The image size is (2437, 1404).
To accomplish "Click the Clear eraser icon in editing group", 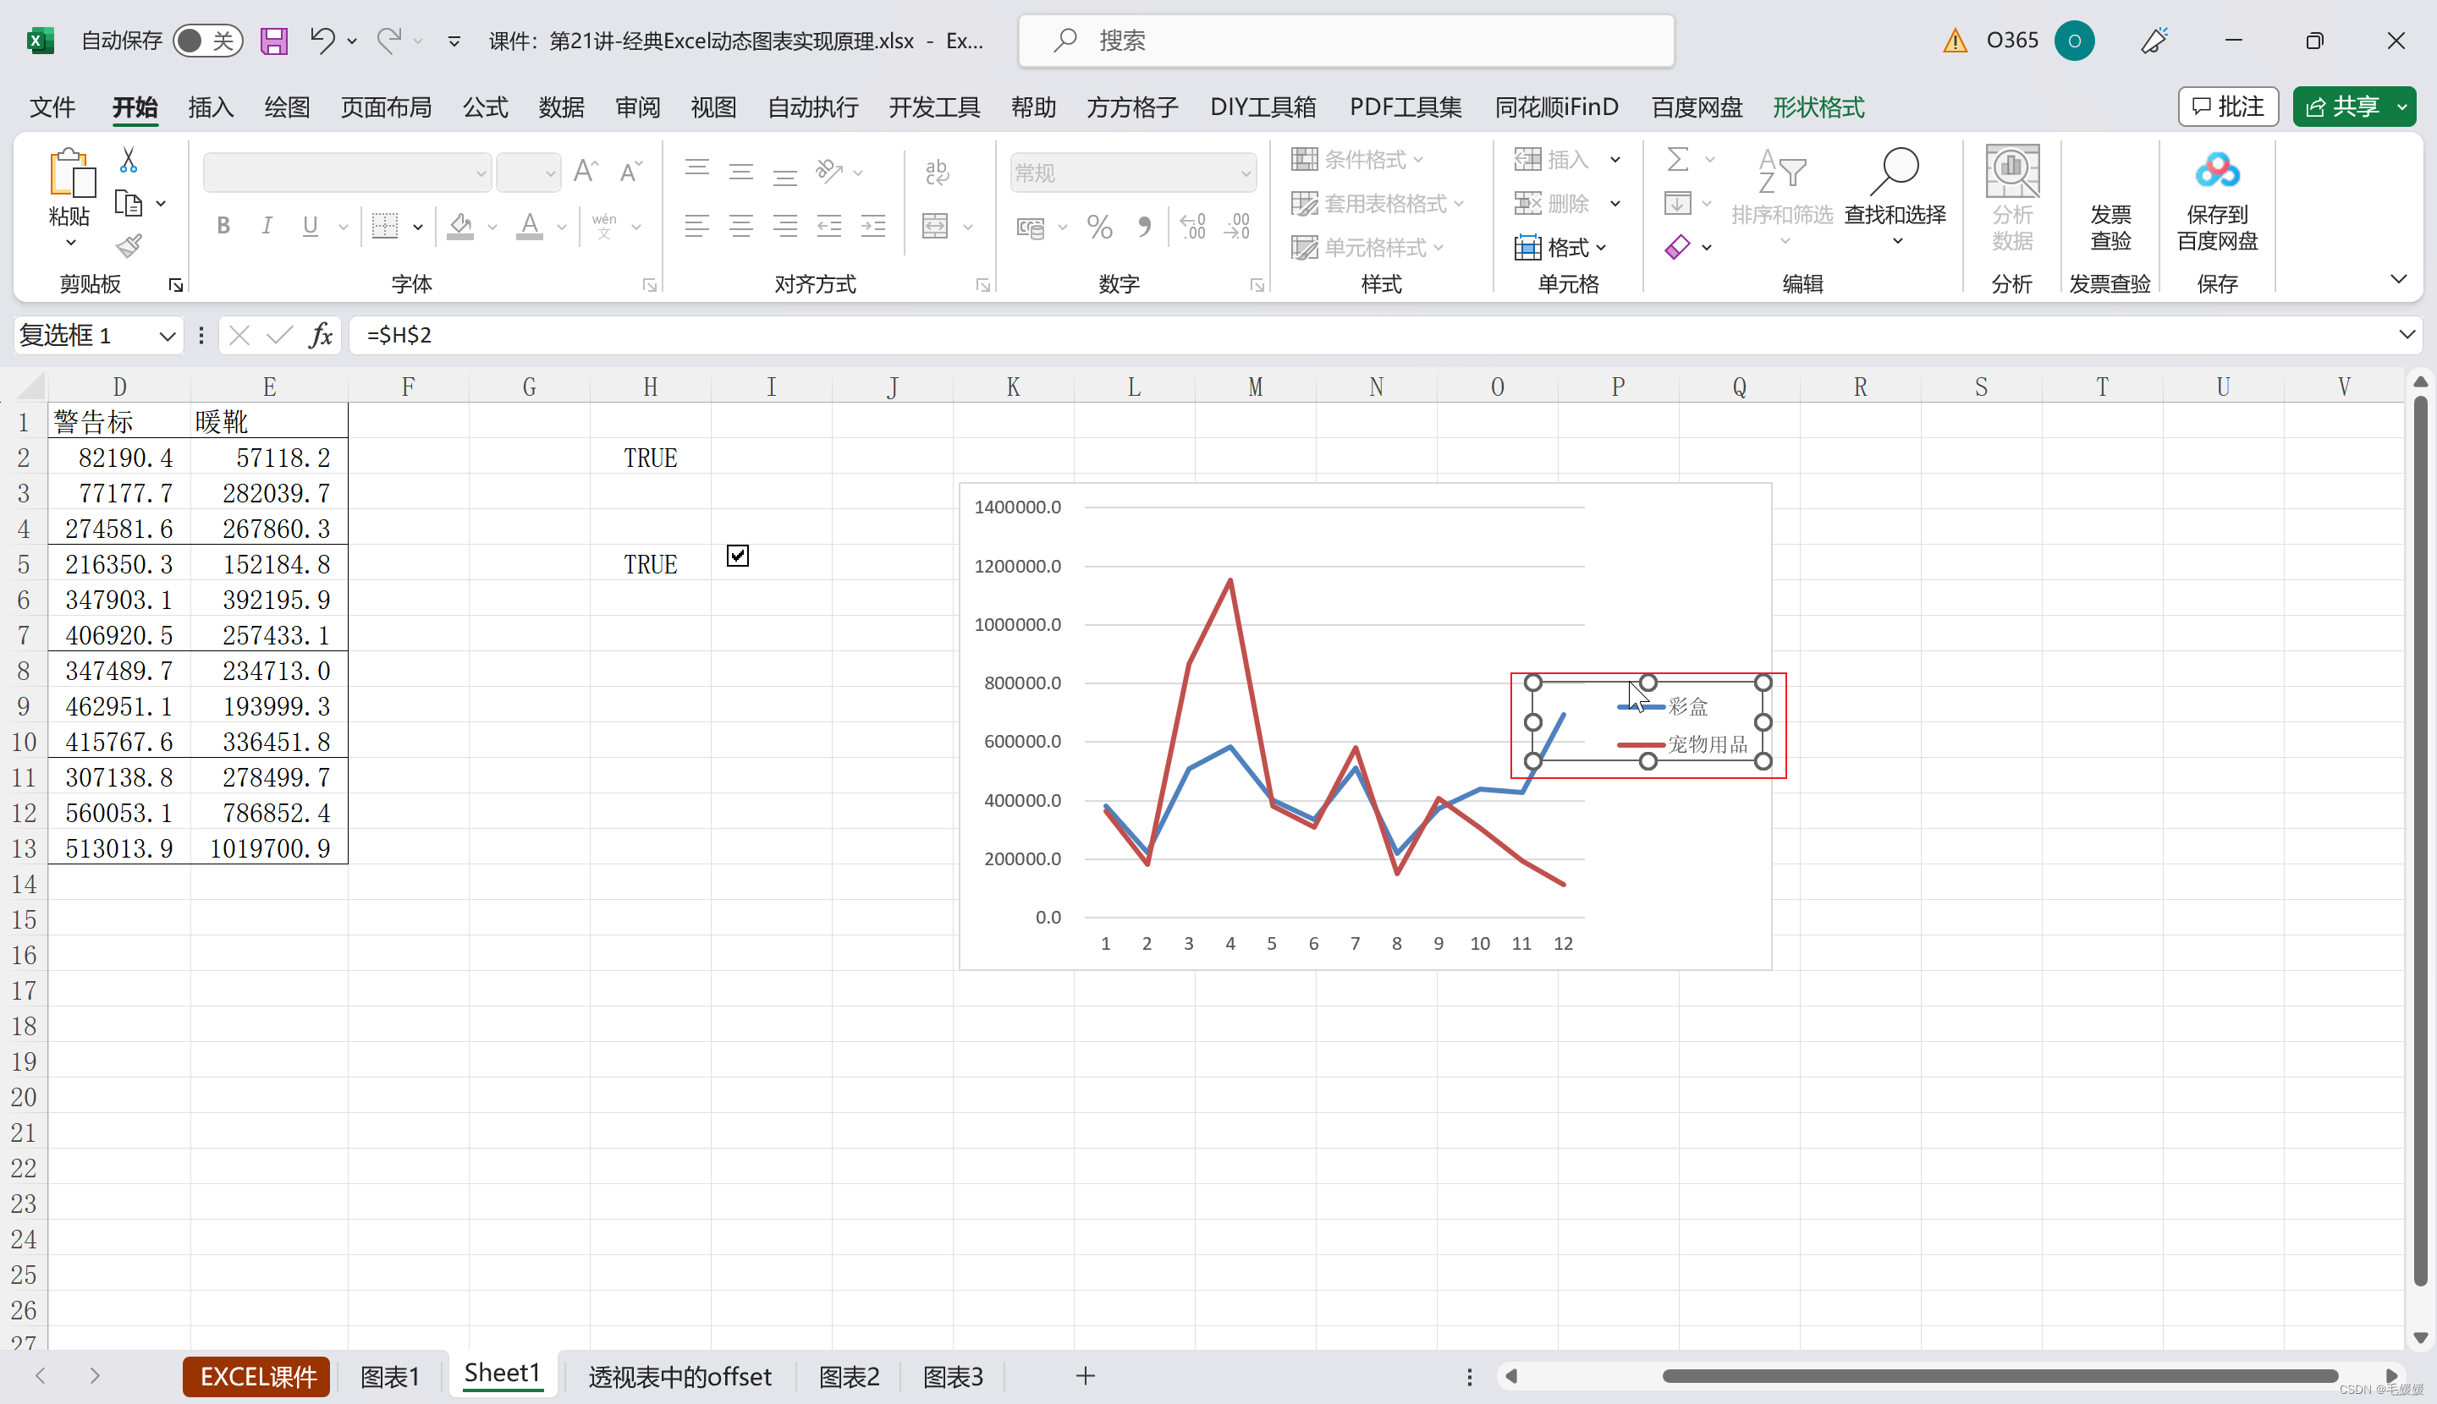I will pos(1678,247).
